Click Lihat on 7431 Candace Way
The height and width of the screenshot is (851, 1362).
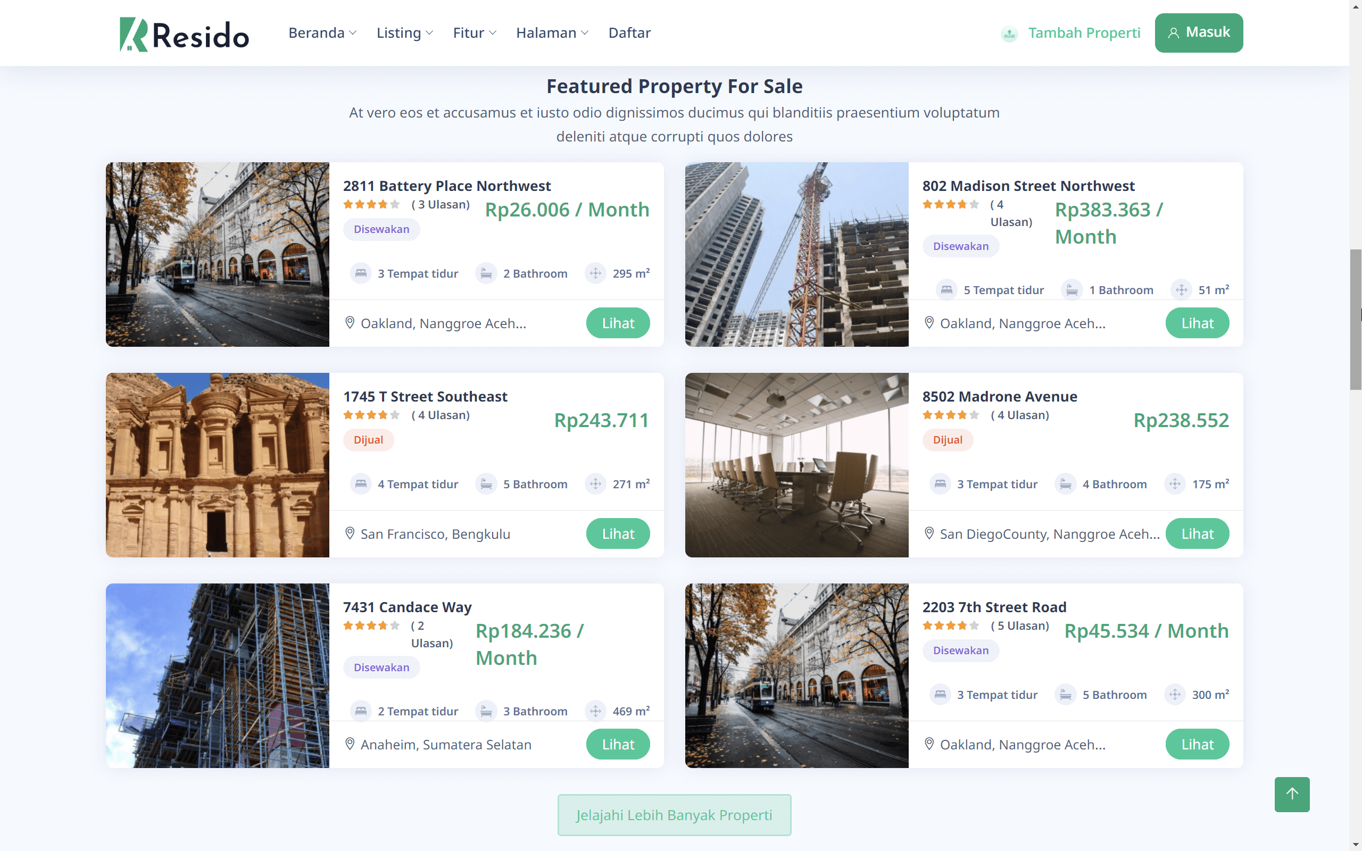pyautogui.click(x=618, y=744)
